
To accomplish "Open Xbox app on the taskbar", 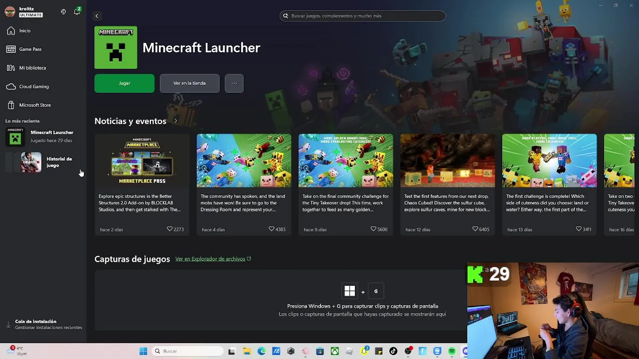I will coord(334,351).
